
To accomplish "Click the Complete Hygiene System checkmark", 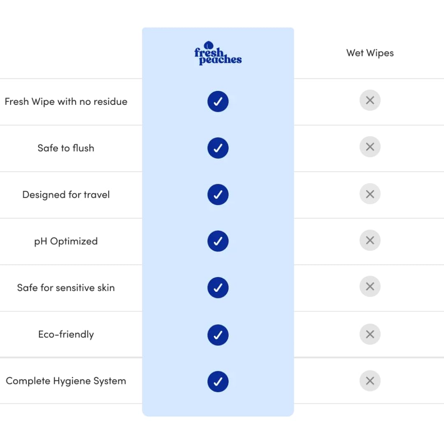I will [218, 381].
